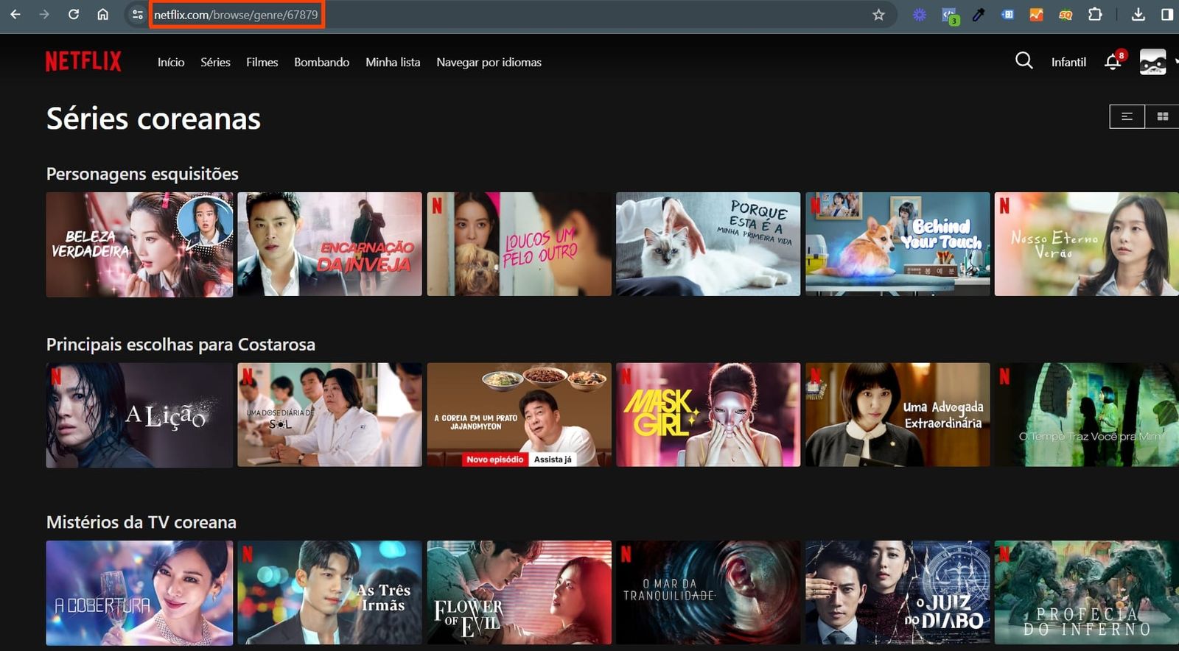The height and width of the screenshot is (651, 1179).
Task: Click the site information icon in address bar
Action: click(137, 14)
